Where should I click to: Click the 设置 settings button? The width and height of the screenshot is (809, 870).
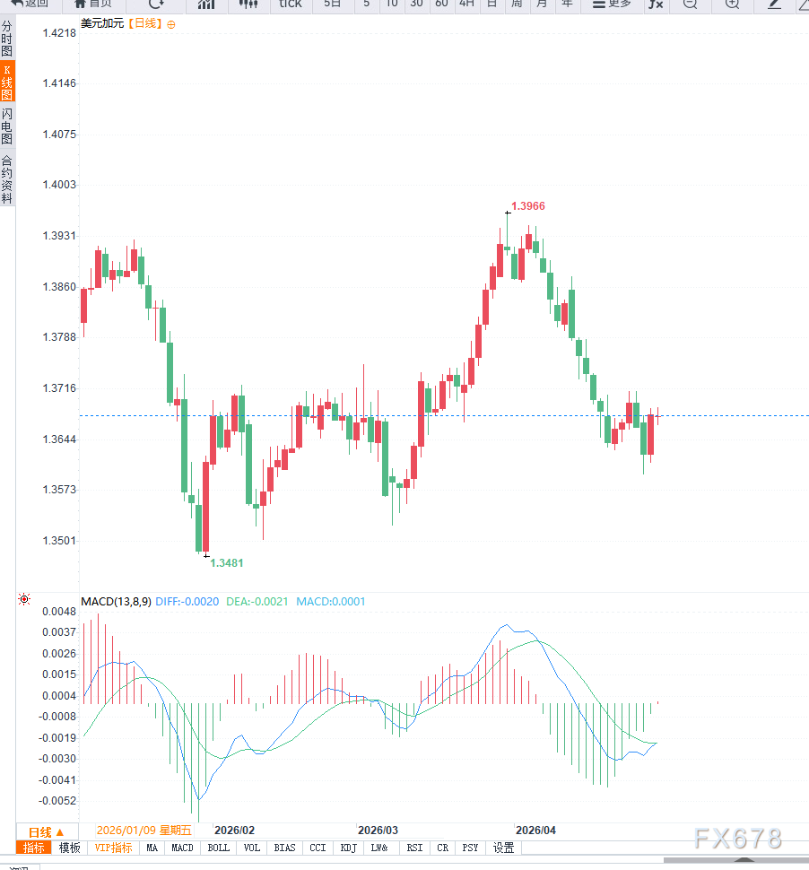(x=504, y=848)
